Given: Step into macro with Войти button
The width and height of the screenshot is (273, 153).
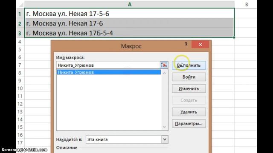Looking at the screenshot, I should 189,77.
